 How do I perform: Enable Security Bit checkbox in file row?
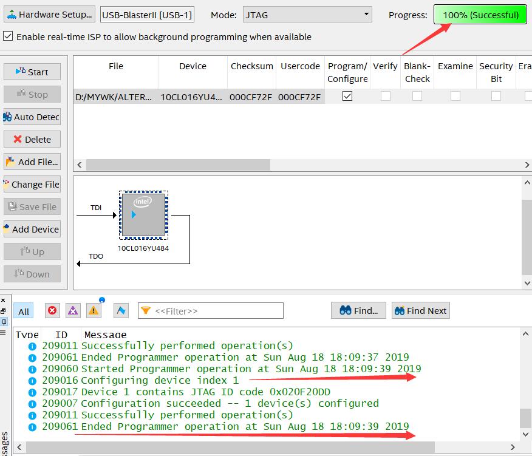[496, 97]
